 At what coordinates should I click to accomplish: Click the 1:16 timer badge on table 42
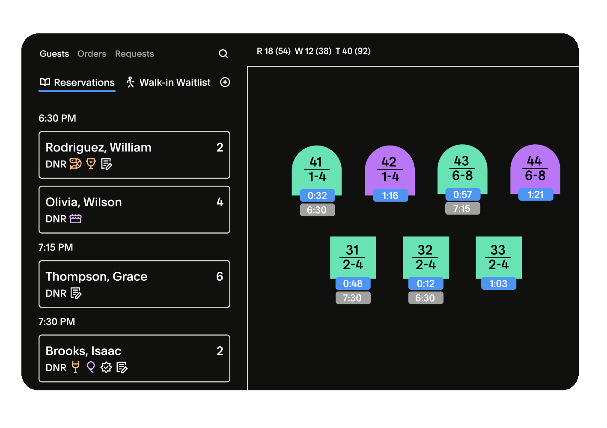390,195
